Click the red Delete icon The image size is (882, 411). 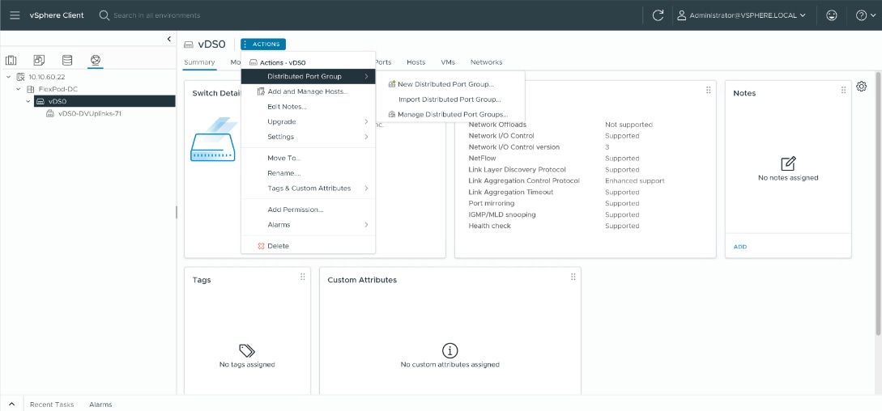pyautogui.click(x=261, y=246)
